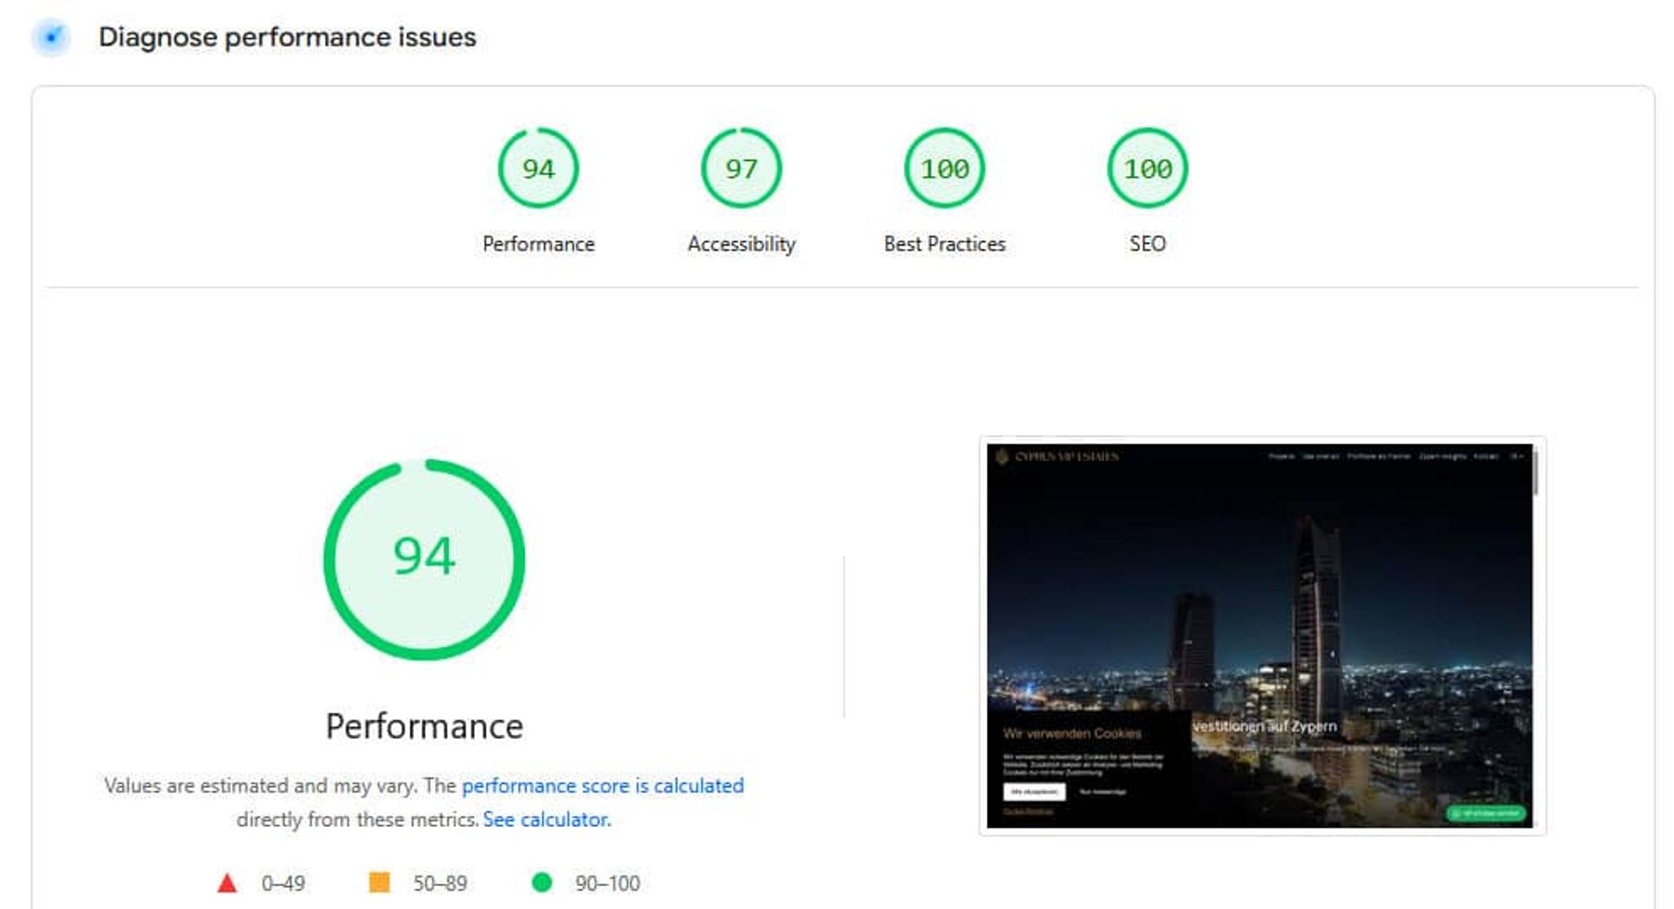The height and width of the screenshot is (909, 1674).
Task: Open the 'See calculator.' link
Action: tap(547, 819)
